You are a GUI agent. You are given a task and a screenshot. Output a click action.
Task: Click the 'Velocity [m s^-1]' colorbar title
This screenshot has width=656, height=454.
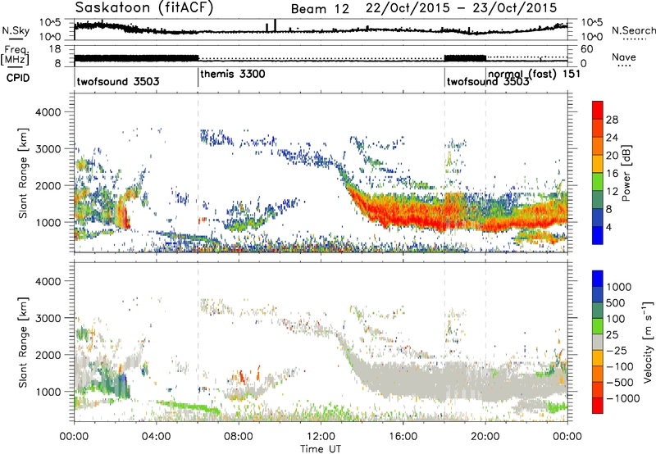pos(648,342)
